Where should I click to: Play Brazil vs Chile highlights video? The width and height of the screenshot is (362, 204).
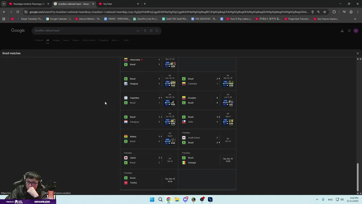(228, 122)
